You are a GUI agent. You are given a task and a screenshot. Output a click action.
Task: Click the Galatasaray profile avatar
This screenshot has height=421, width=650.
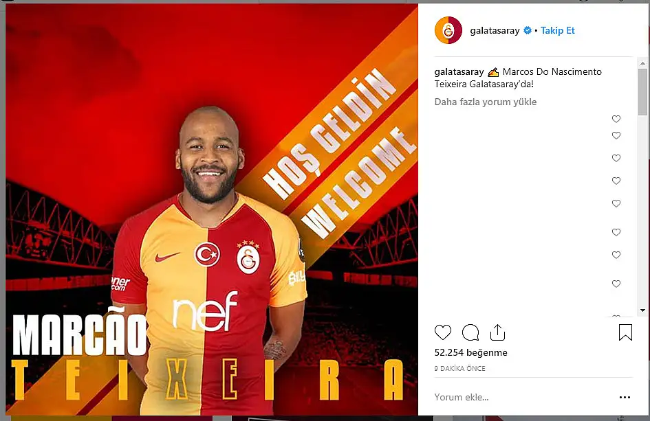pyautogui.click(x=448, y=30)
